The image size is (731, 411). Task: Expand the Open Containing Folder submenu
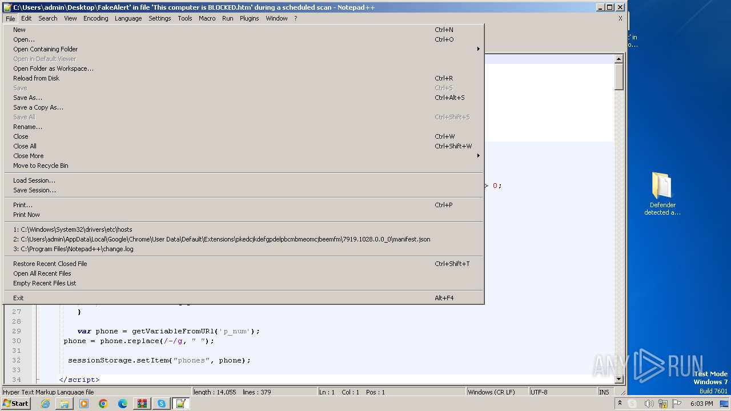[244, 49]
